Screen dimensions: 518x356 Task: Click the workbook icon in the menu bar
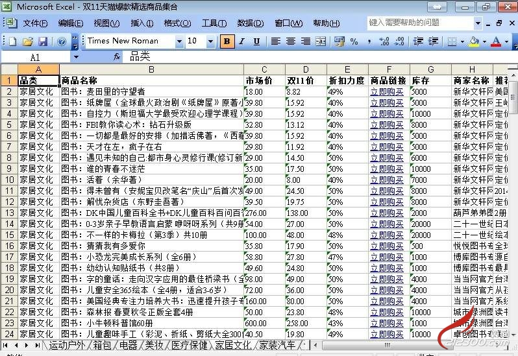tap(12, 23)
